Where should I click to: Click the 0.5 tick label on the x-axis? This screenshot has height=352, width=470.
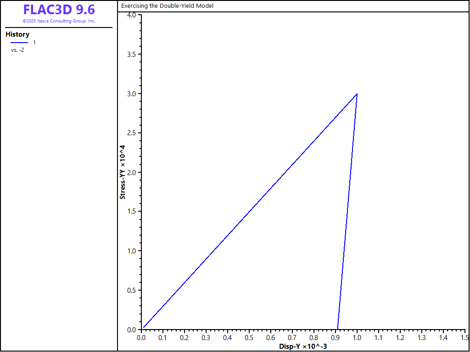tap(249, 338)
